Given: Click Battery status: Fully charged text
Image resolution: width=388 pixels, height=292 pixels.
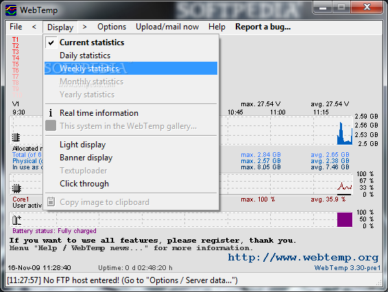Looking at the screenshot, I should tap(54, 231).
